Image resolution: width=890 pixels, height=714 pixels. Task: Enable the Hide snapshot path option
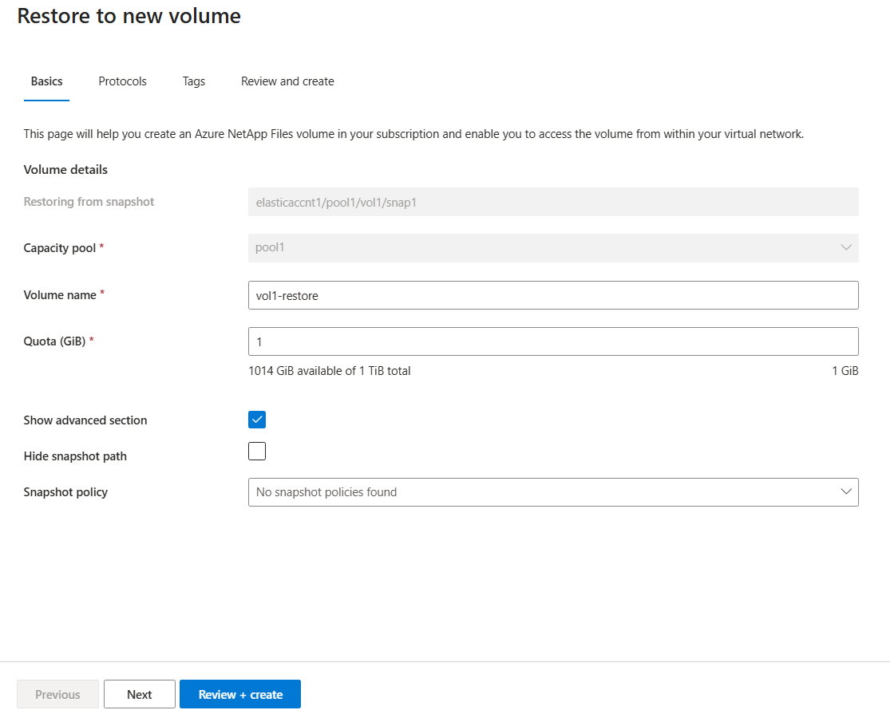[256, 451]
